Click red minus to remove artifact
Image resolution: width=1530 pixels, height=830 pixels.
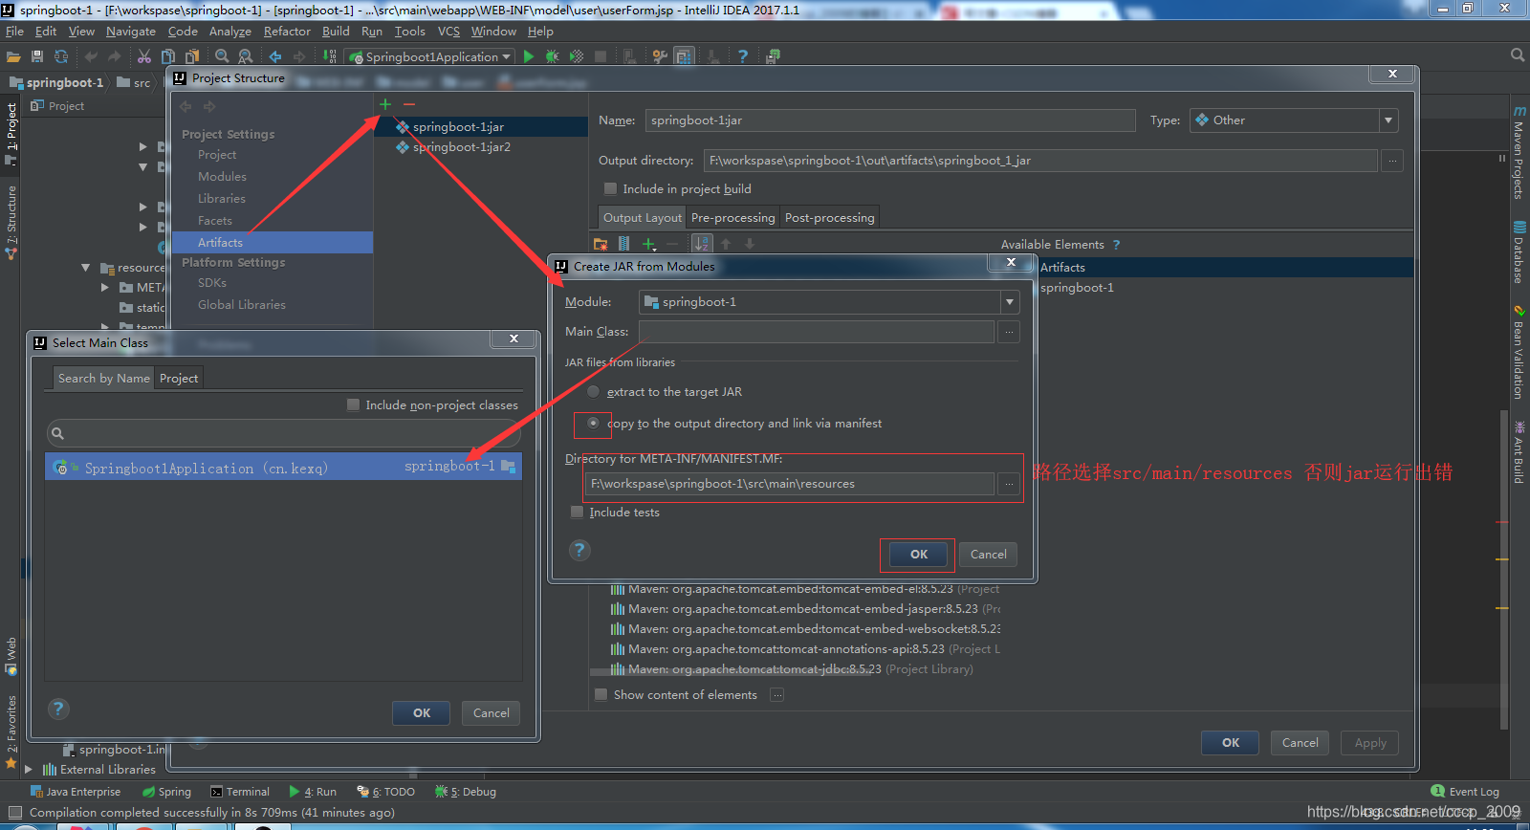(x=409, y=103)
